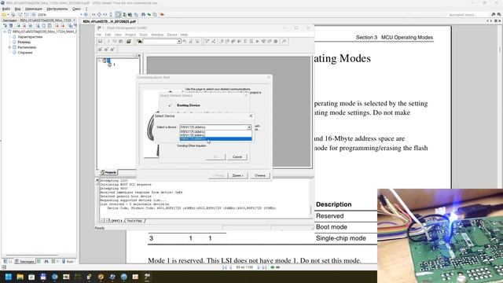Open the Навигация menu
Image resolution: width=503 pixels, height=283 pixels.
33,9
